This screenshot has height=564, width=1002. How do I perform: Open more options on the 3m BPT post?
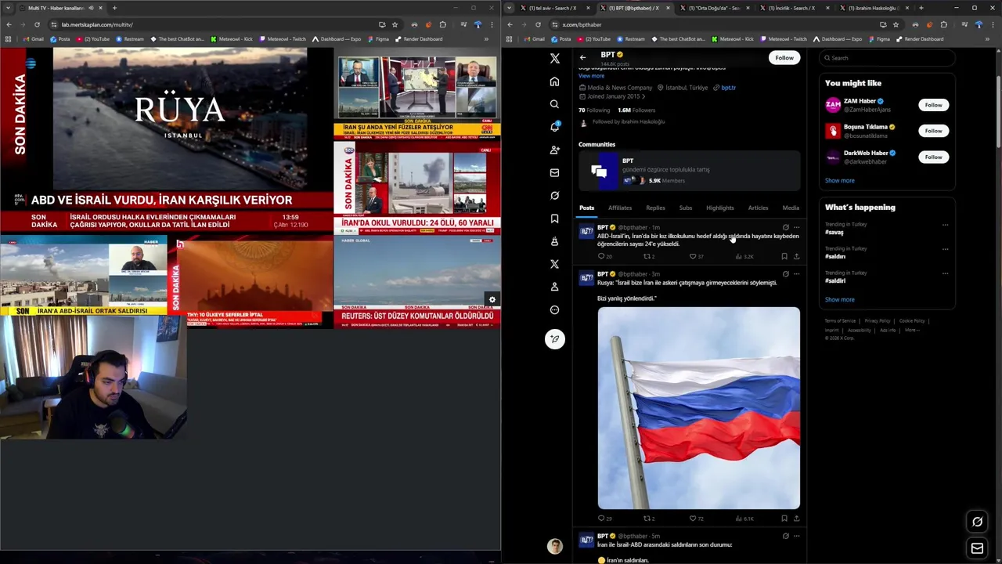click(796, 274)
